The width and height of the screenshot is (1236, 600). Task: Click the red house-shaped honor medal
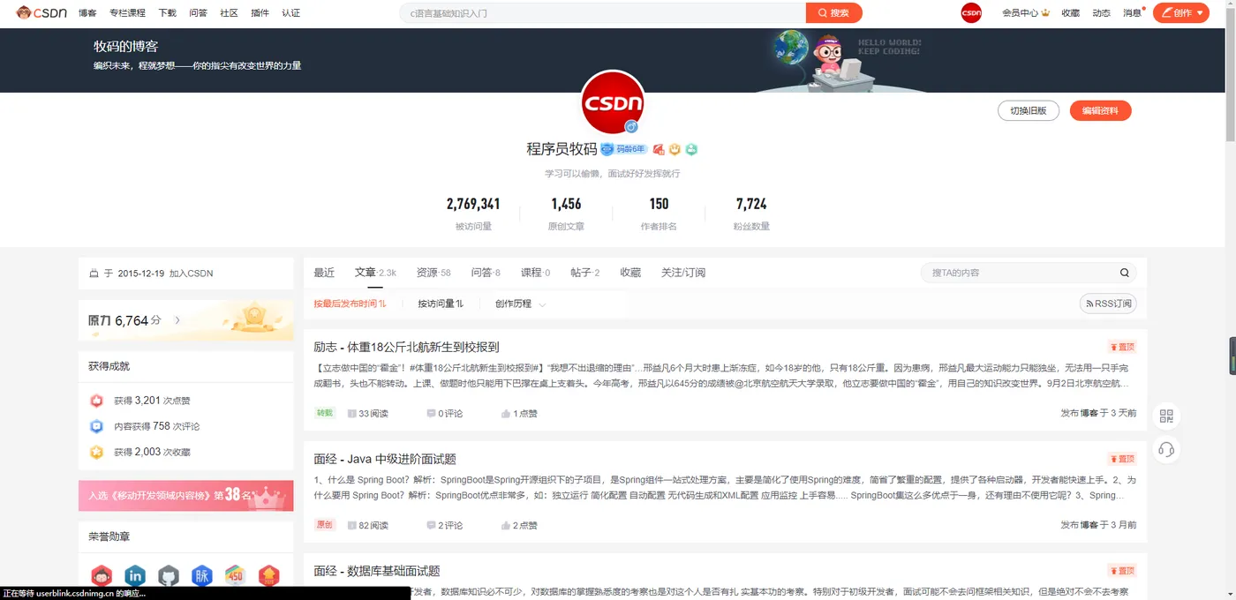point(268,576)
